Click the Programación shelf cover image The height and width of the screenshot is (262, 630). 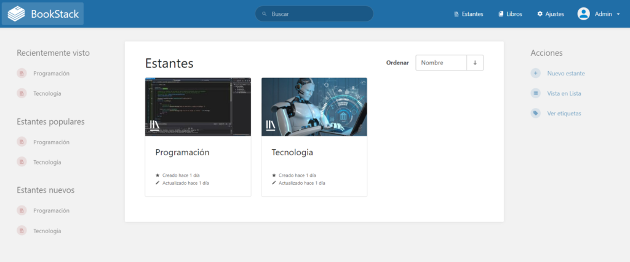(198, 107)
